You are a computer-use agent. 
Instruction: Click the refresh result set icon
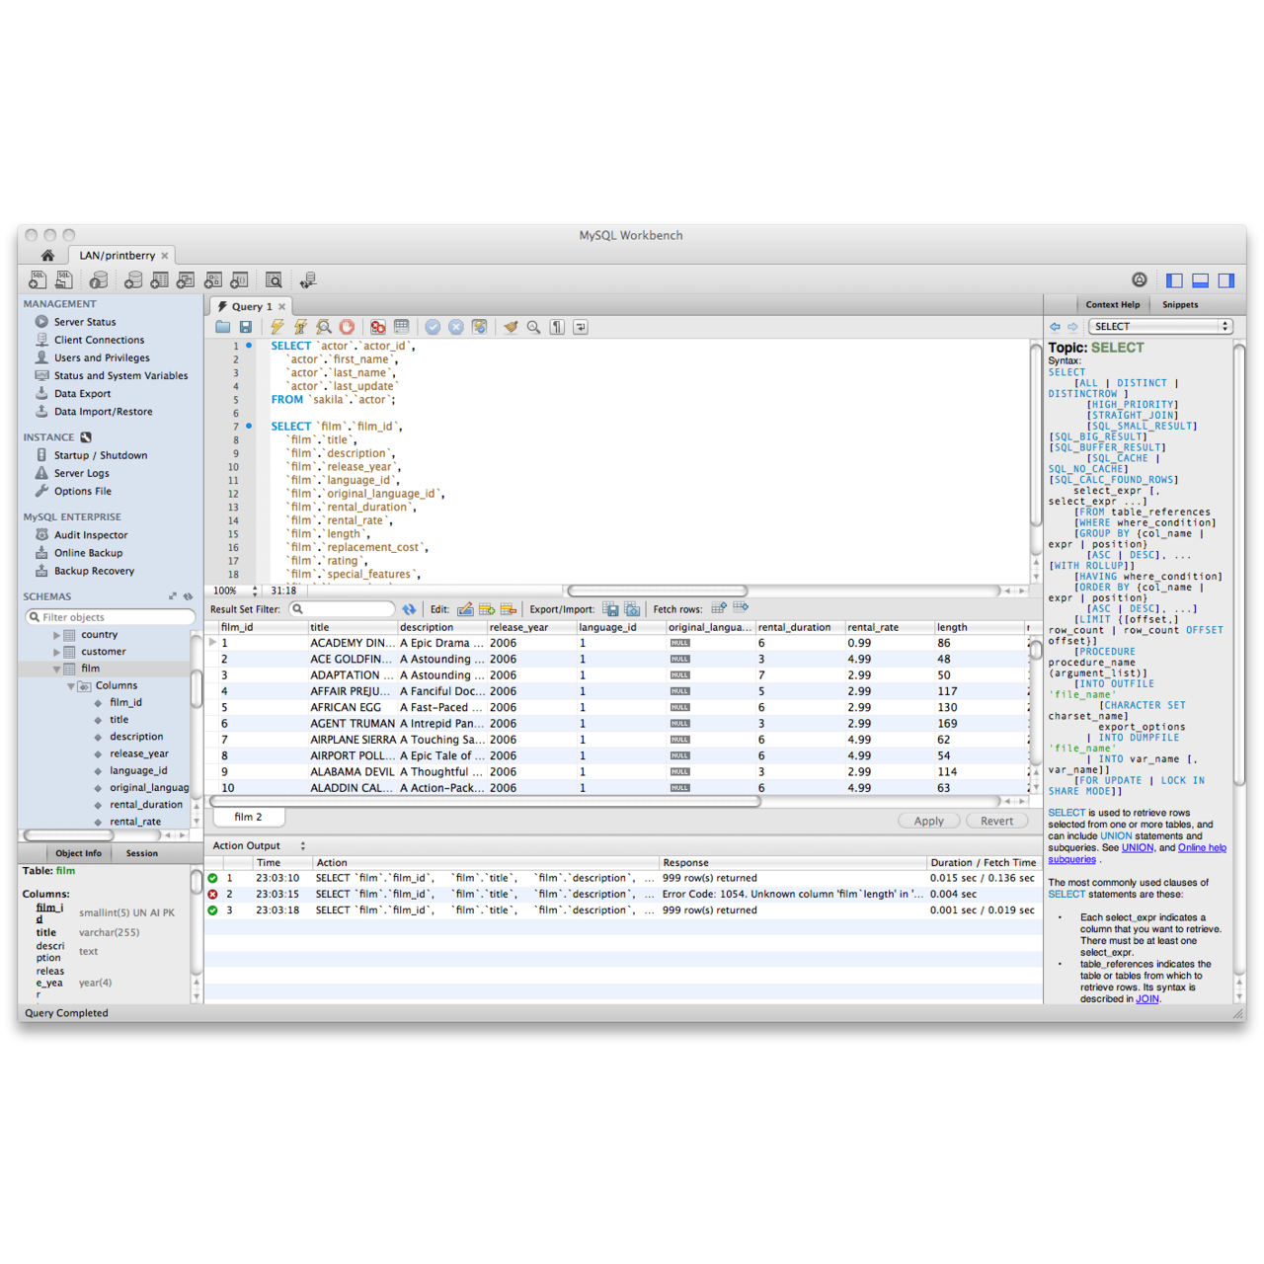(409, 609)
